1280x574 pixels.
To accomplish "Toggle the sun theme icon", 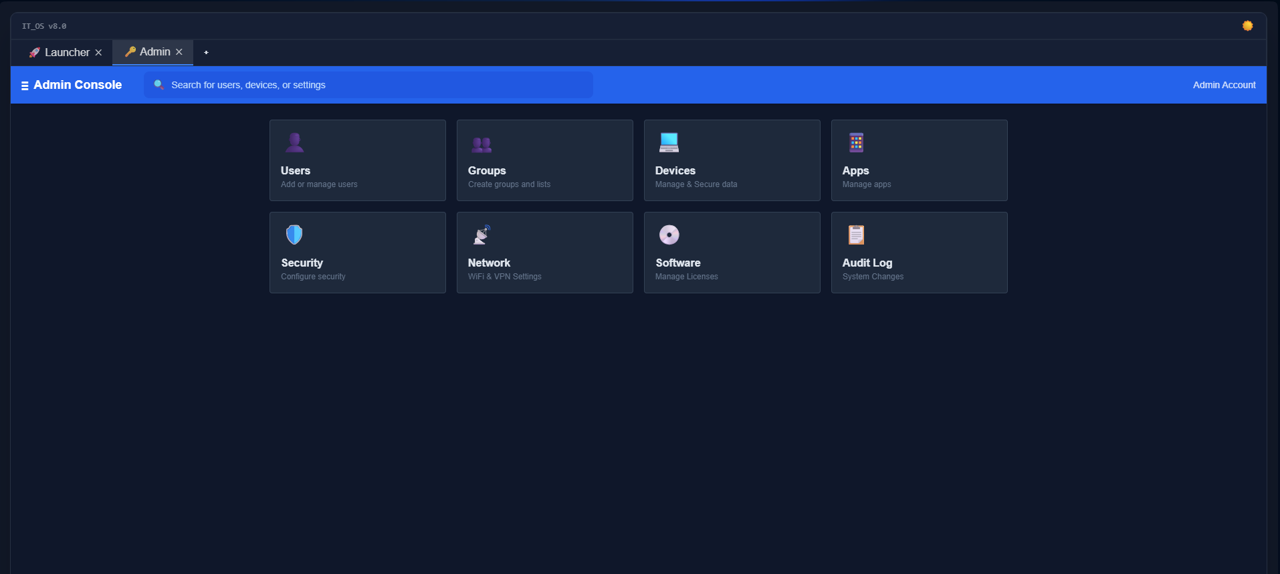I will (1247, 26).
